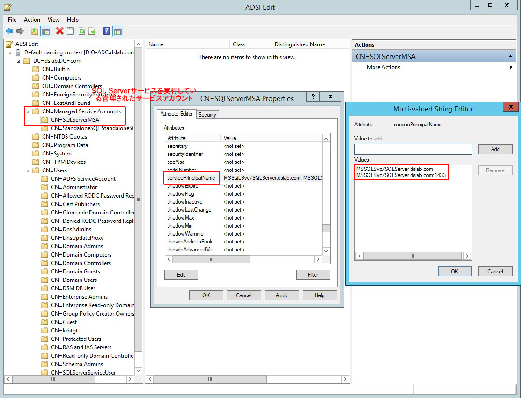Screen dimensions: 521x398
Task: Click the Up one level folder icon
Action: [34, 31]
